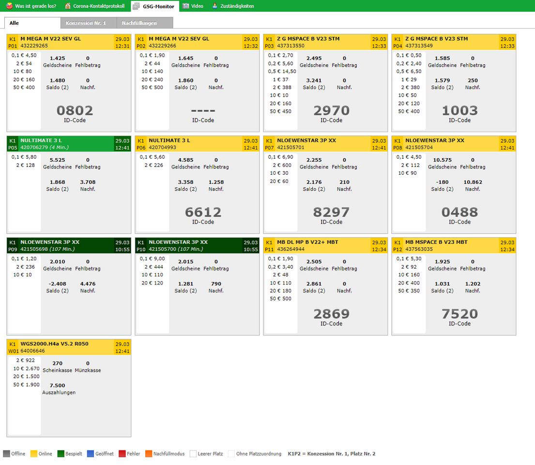Click ID-Code 2970 on P03
Viewport: 535px width, 465px height.
(331, 110)
